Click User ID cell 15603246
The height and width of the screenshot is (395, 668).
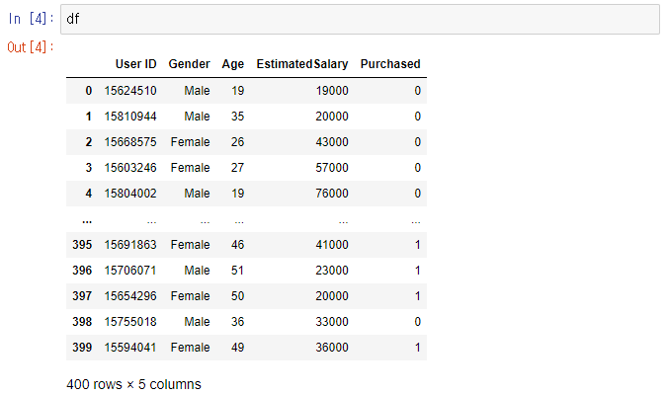coord(130,168)
